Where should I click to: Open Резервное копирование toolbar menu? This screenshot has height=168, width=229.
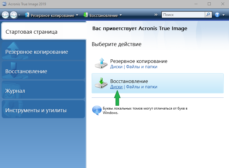pos(52,15)
